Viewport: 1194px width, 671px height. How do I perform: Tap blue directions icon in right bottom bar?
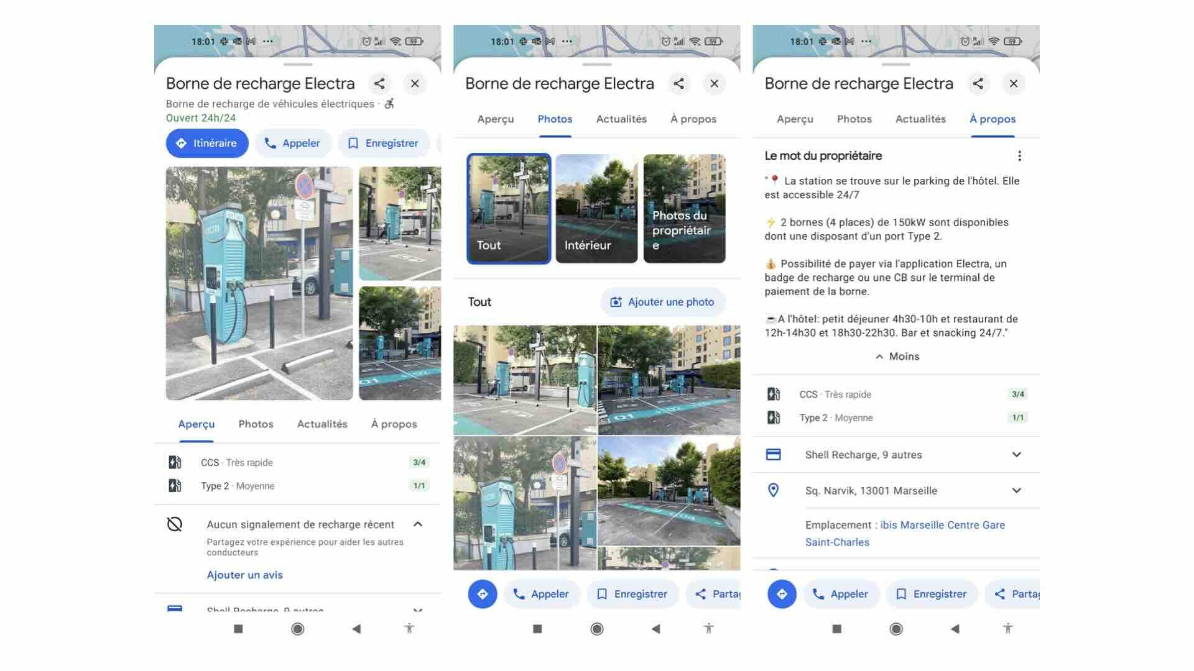[x=782, y=595]
